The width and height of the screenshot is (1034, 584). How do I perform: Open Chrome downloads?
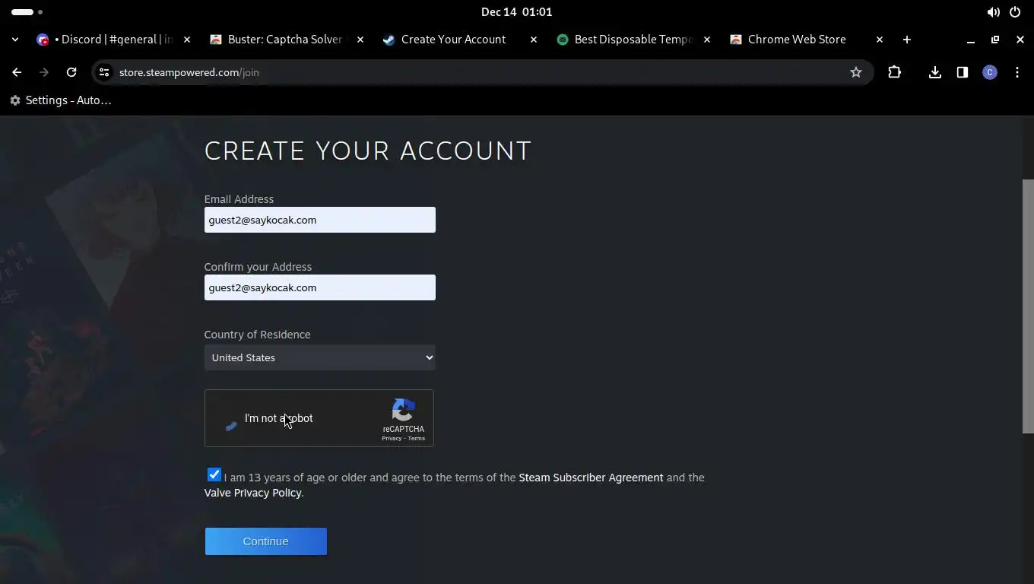(935, 72)
